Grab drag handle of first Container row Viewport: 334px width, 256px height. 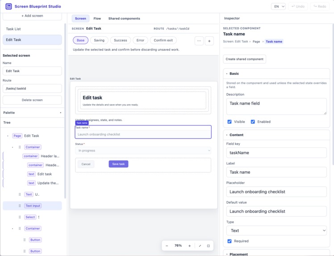click(x=20, y=147)
